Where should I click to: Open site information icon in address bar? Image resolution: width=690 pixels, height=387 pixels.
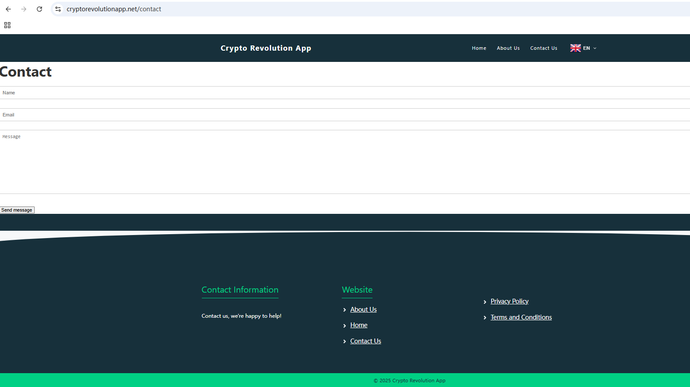pos(58,9)
